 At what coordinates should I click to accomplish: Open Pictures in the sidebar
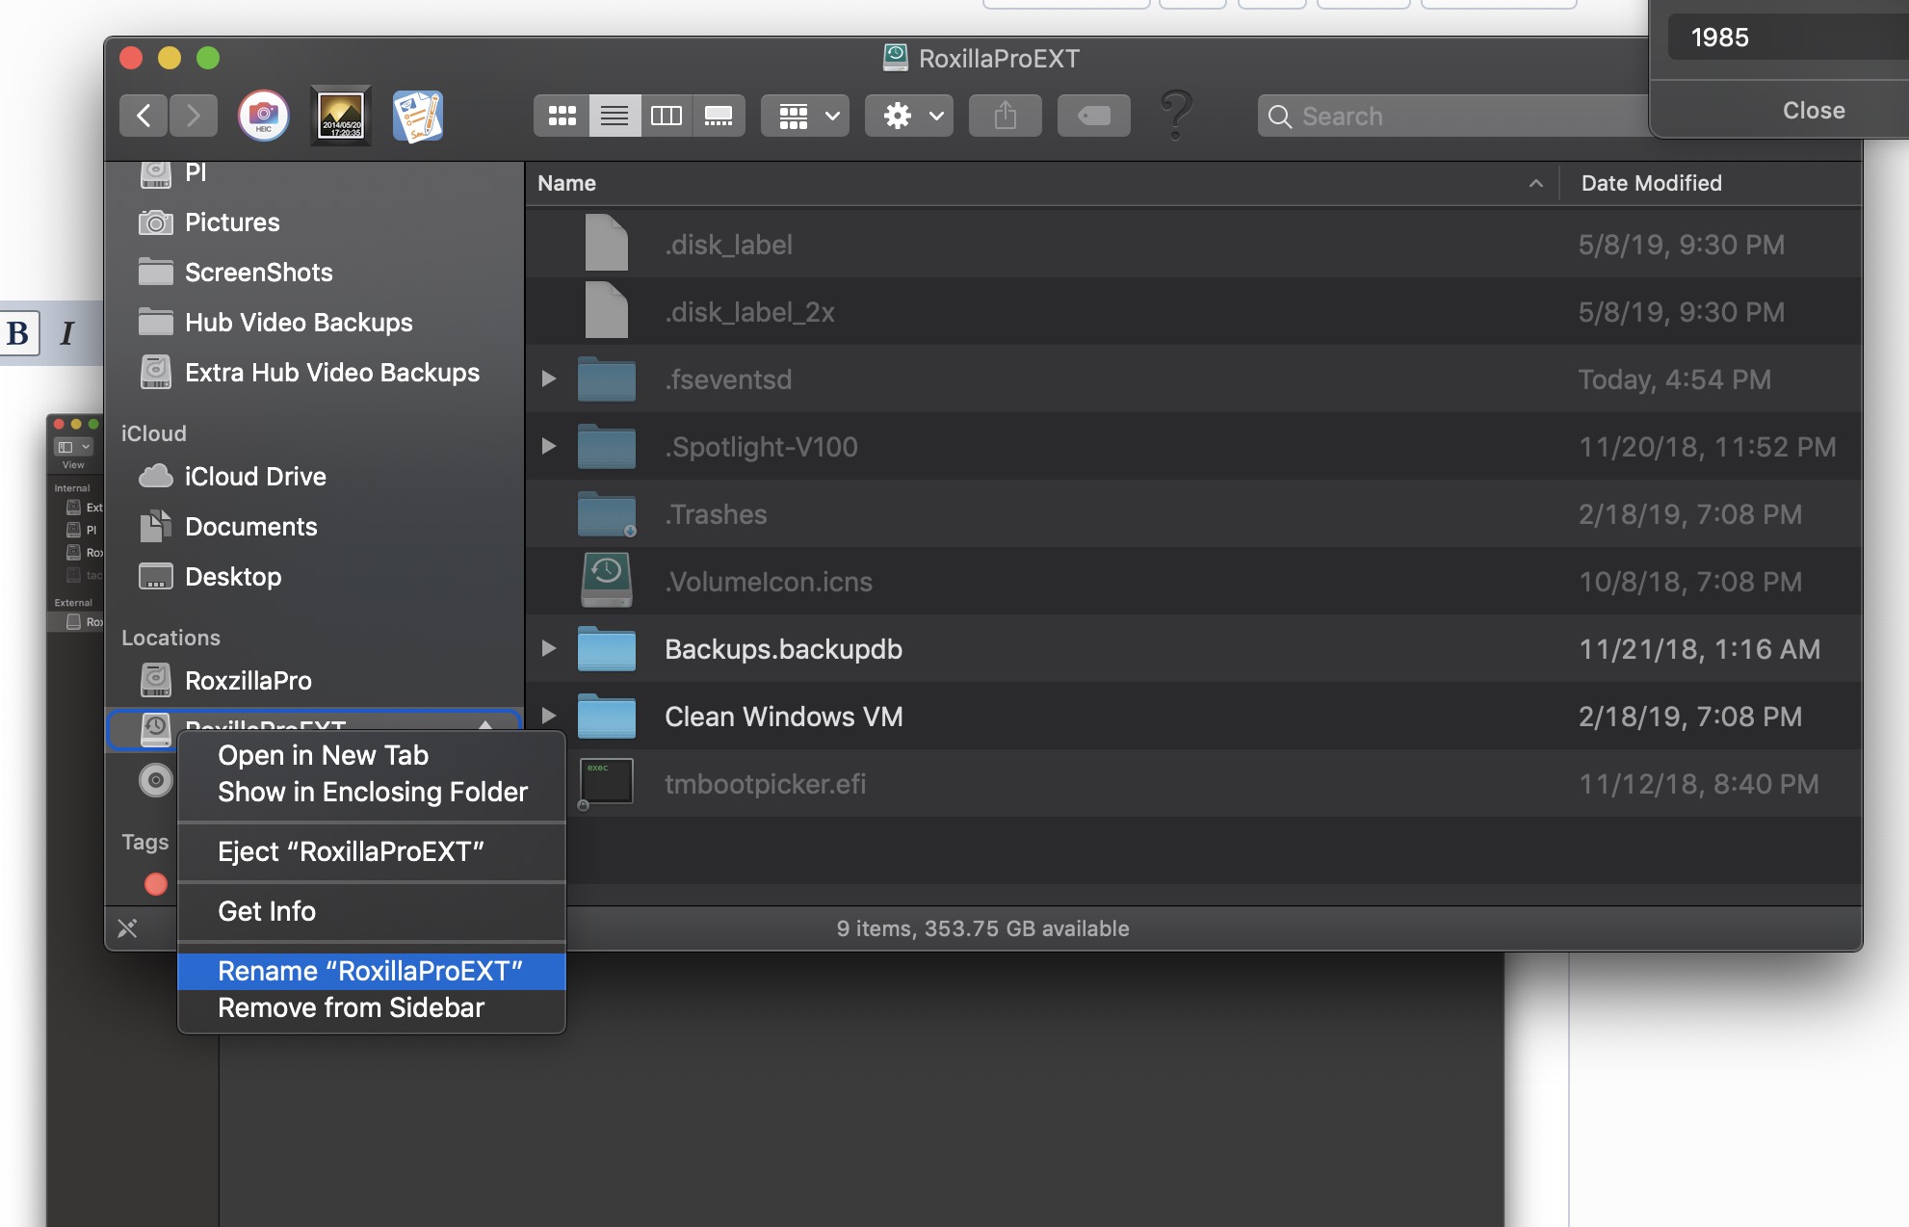(314, 222)
